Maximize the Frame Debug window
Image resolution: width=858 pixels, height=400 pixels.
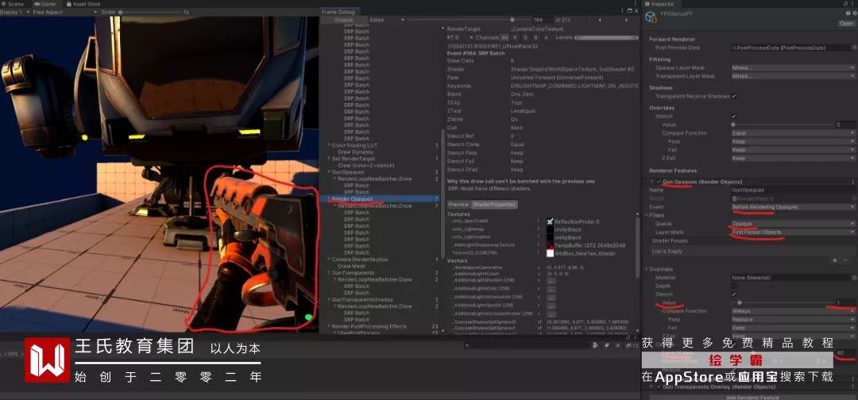point(630,11)
